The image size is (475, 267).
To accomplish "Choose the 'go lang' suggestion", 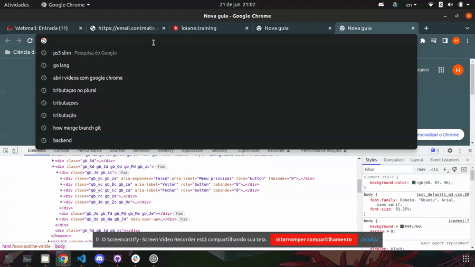I will (226, 65).
